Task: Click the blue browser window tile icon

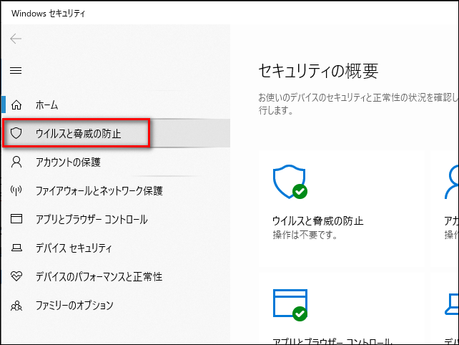Action: (x=290, y=305)
